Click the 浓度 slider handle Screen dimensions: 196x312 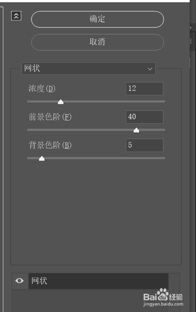61,102
